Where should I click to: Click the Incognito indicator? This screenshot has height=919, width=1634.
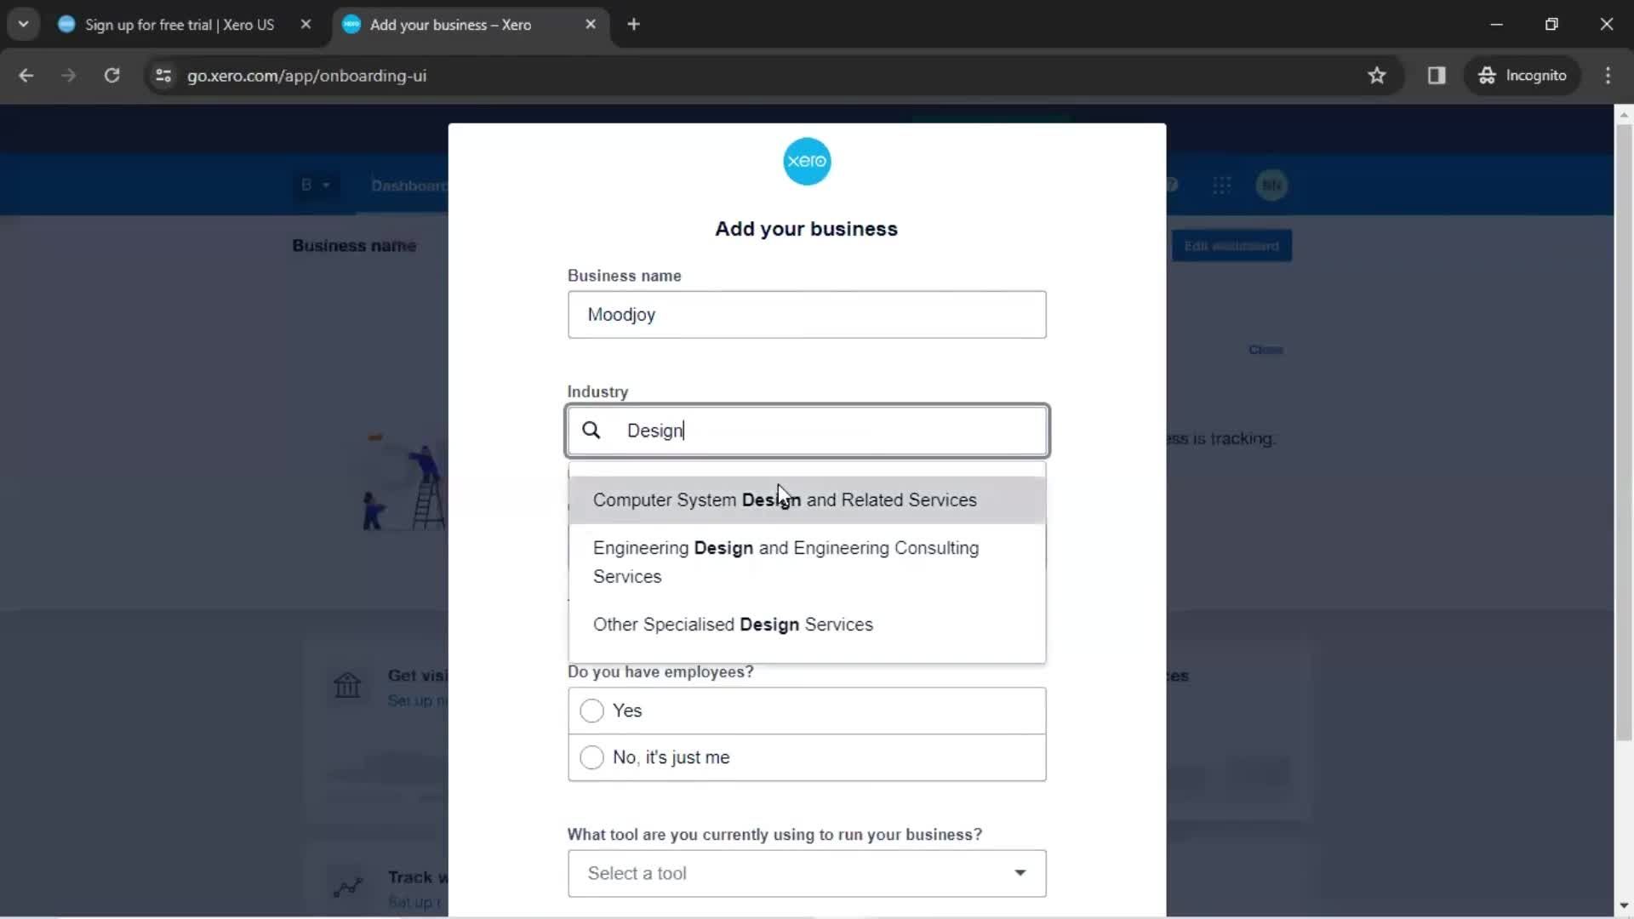(x=1523, y=76)
